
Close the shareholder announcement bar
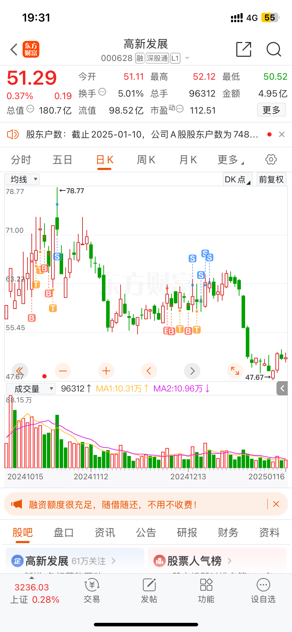tap(281, 134)
